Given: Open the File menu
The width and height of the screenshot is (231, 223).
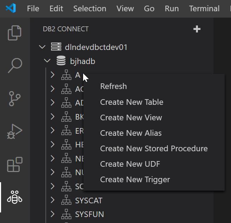Looking at the screenshot, I should pos(33,8).
